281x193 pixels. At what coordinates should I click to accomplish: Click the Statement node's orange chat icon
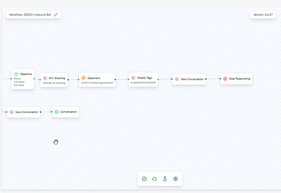point(83,78)
